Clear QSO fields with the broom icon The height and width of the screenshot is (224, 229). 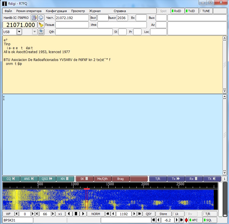tap(41, 25)
